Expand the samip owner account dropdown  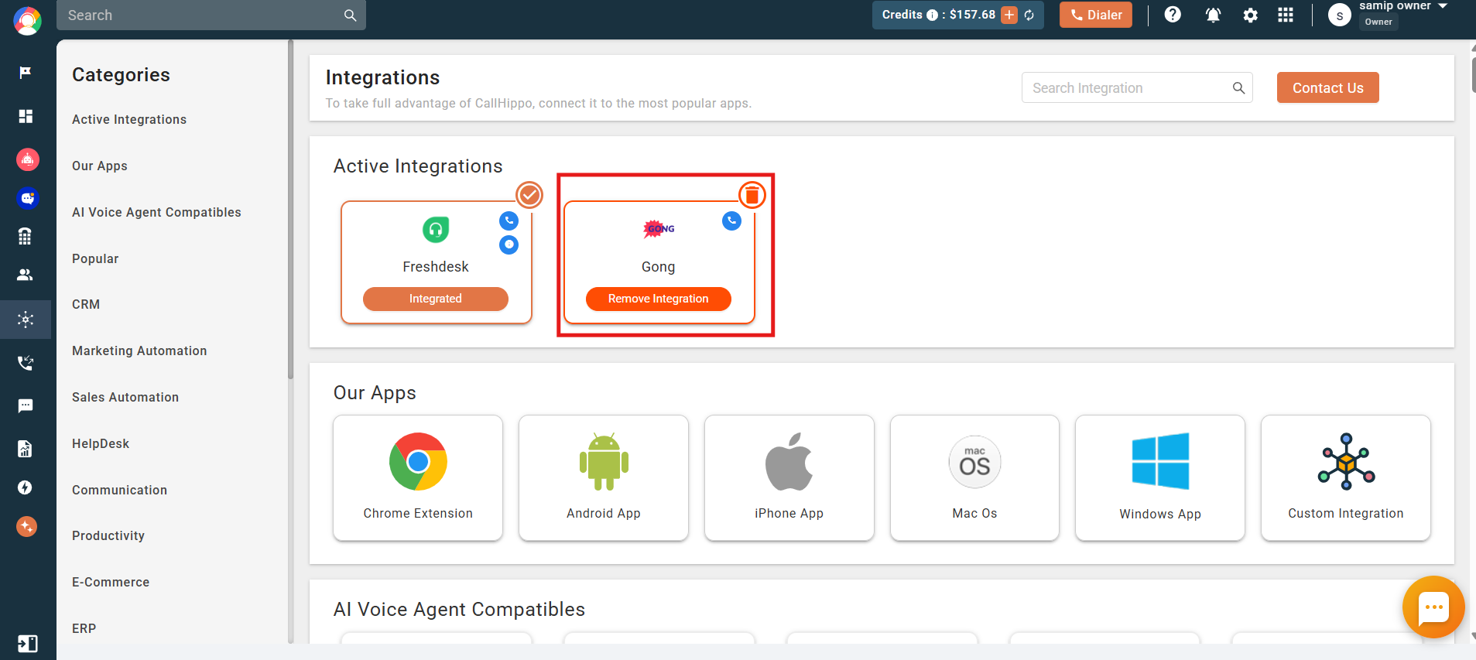(x=1443, y=6)
